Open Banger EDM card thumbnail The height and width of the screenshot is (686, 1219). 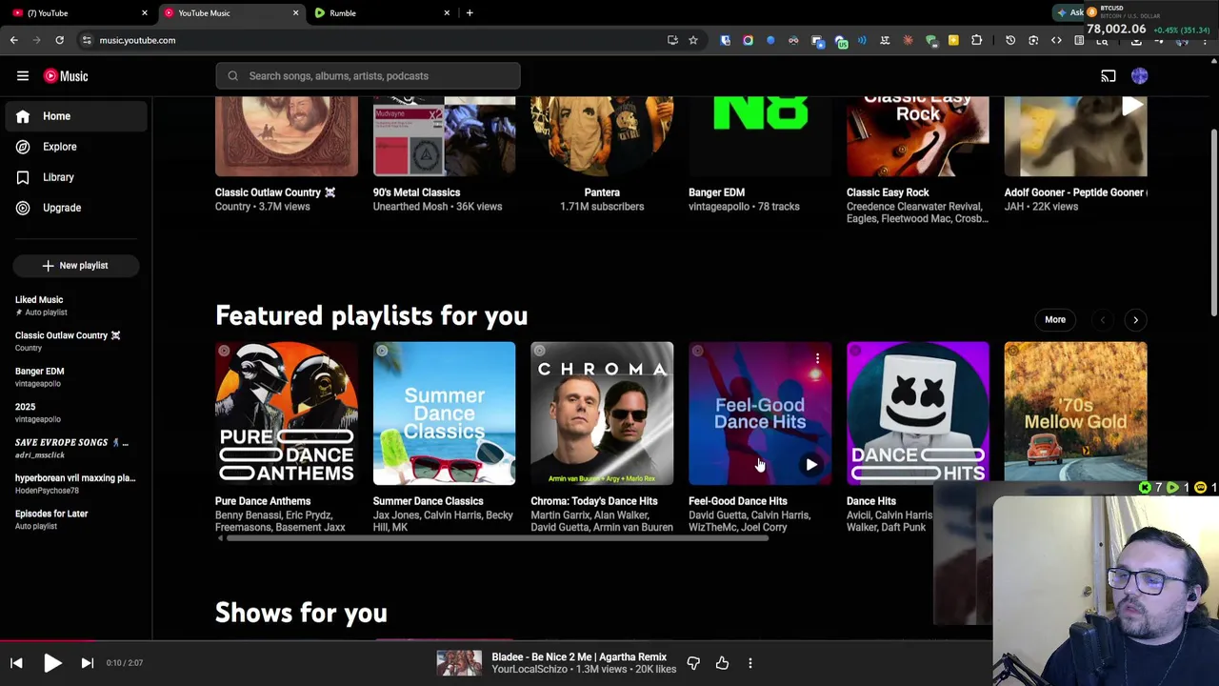point(760,136)
